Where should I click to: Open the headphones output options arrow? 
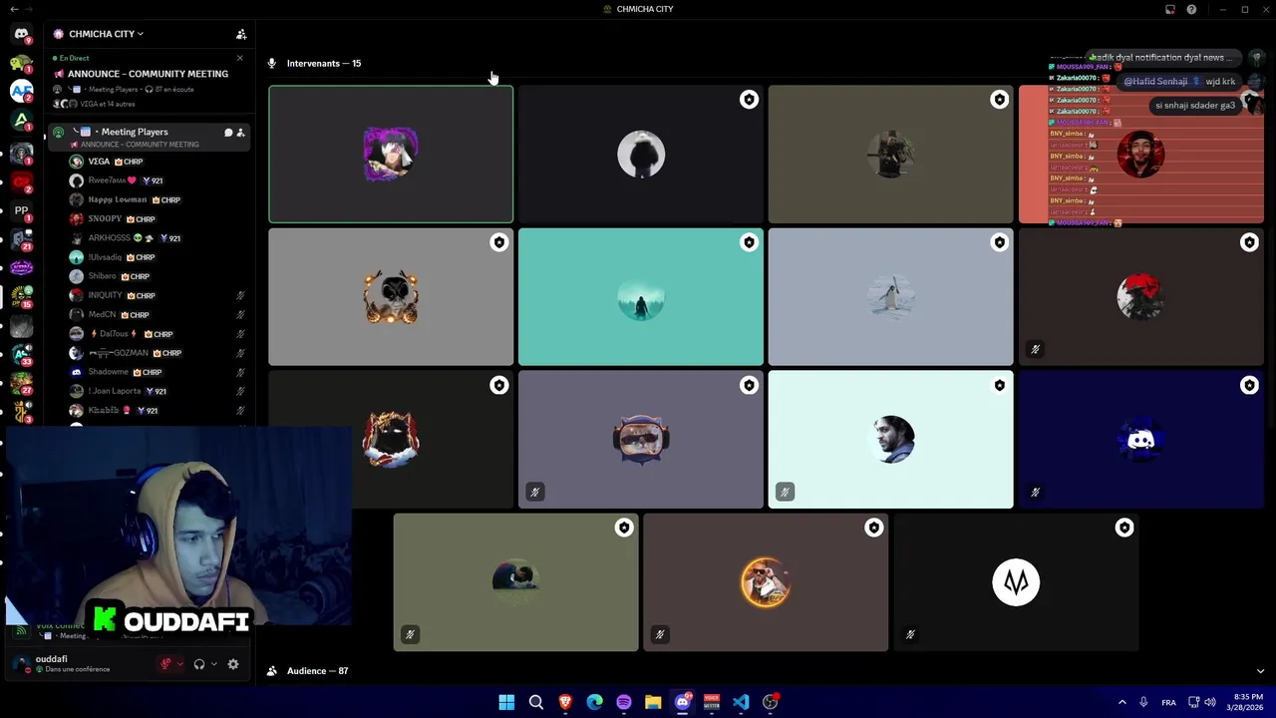click(213, 664)
